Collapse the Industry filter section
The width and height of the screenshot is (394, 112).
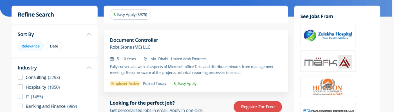coord(89,67)
